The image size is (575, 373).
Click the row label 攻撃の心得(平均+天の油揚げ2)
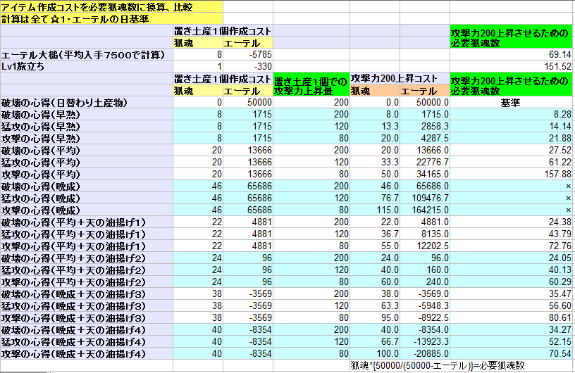pyautogui.click(x=87, y=282)
